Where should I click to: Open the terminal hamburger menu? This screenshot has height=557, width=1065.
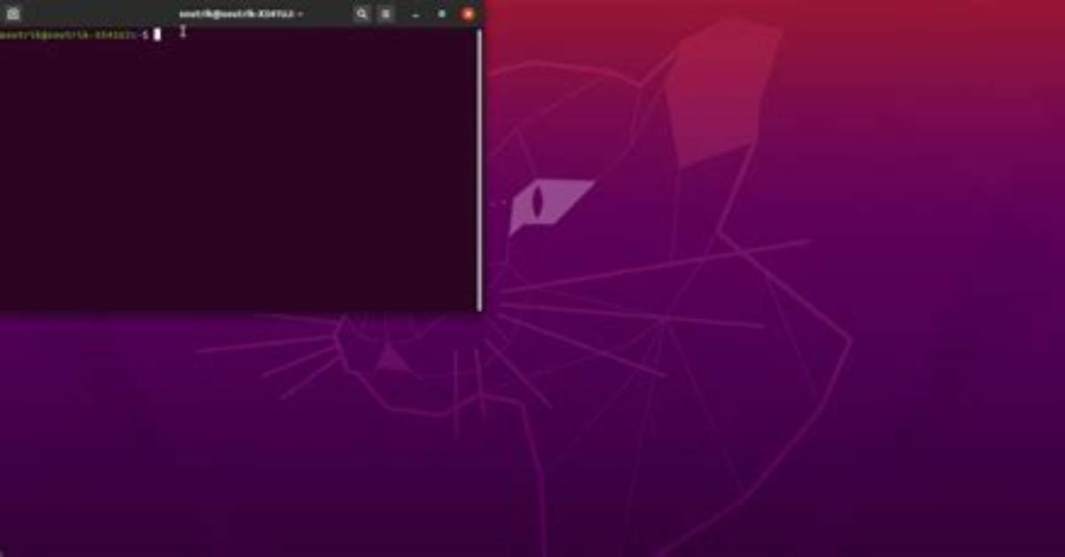tap(385, 13)
